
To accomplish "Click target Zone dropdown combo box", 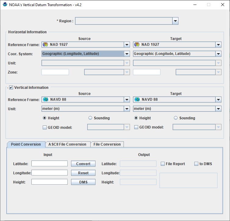I will pos(199,72).
